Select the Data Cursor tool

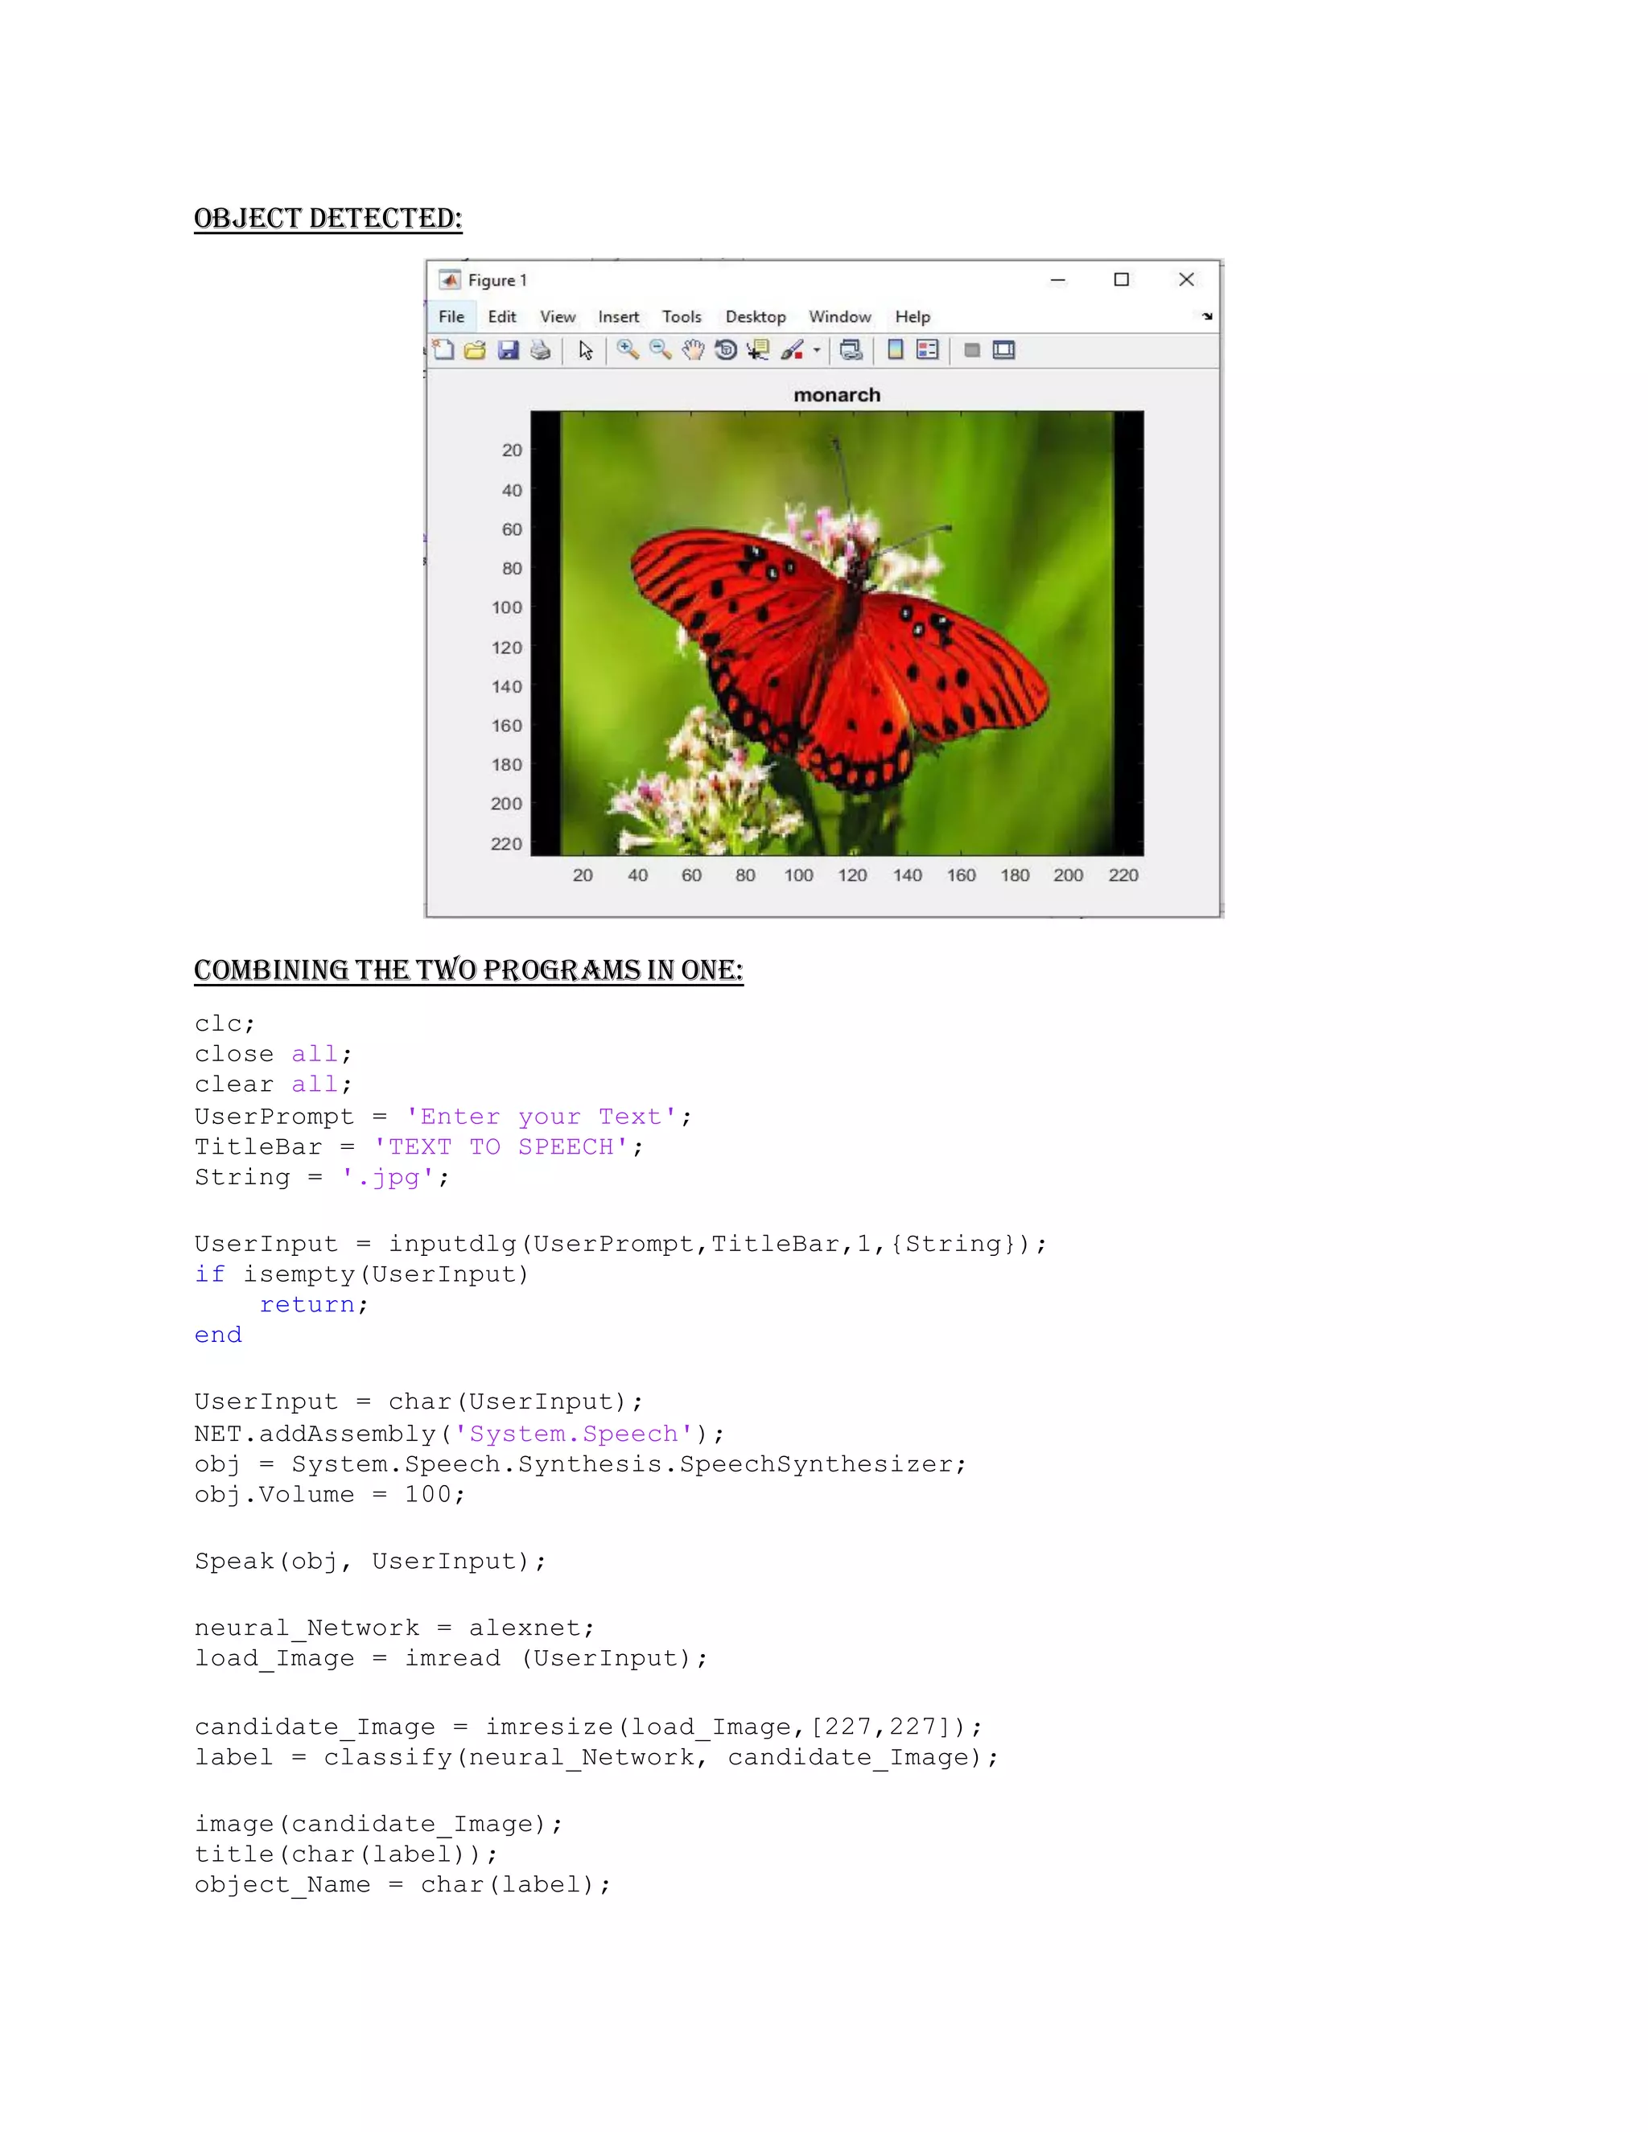(759, 351)
